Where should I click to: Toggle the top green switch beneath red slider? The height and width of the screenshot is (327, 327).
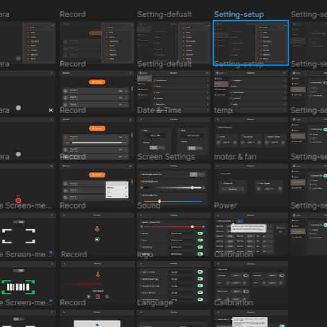200,233
